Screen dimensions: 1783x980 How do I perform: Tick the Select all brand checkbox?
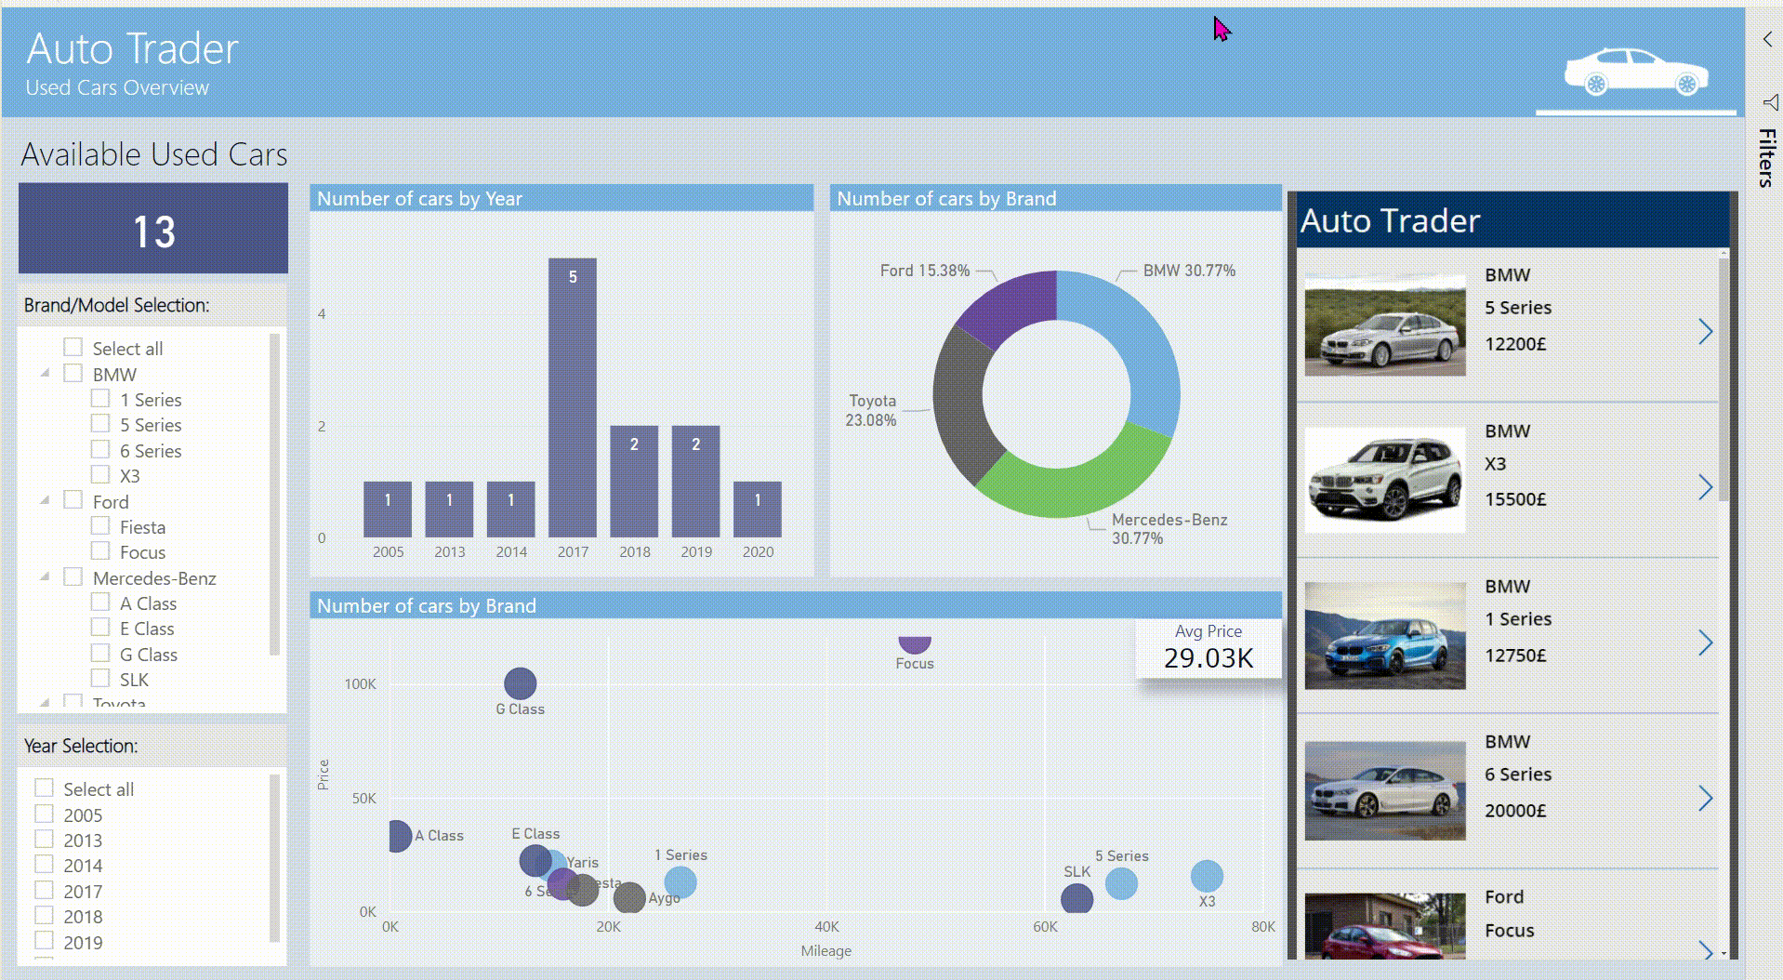coord(73,347)
